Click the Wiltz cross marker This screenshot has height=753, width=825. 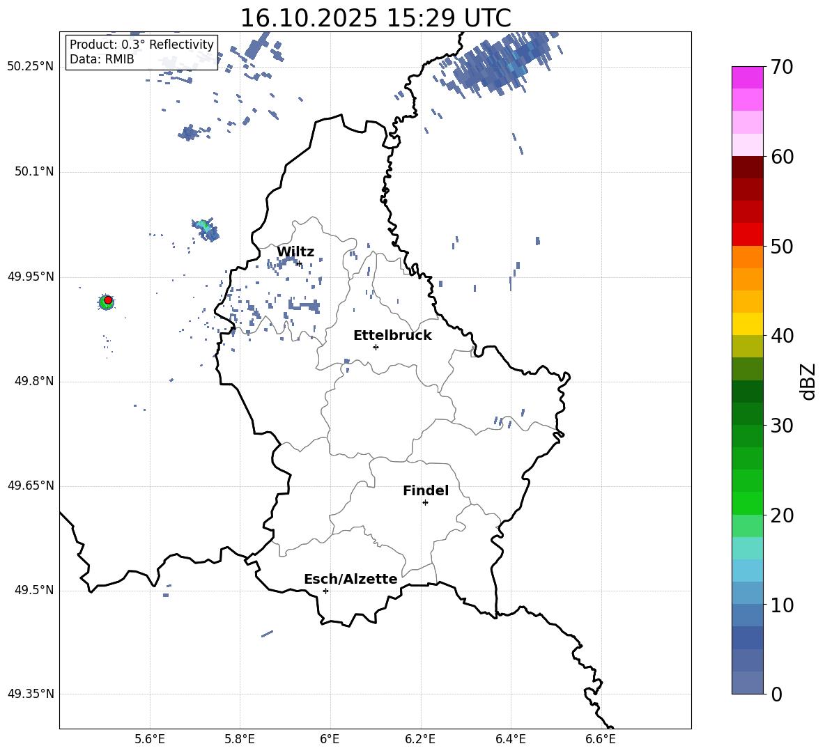click(299, 263)
